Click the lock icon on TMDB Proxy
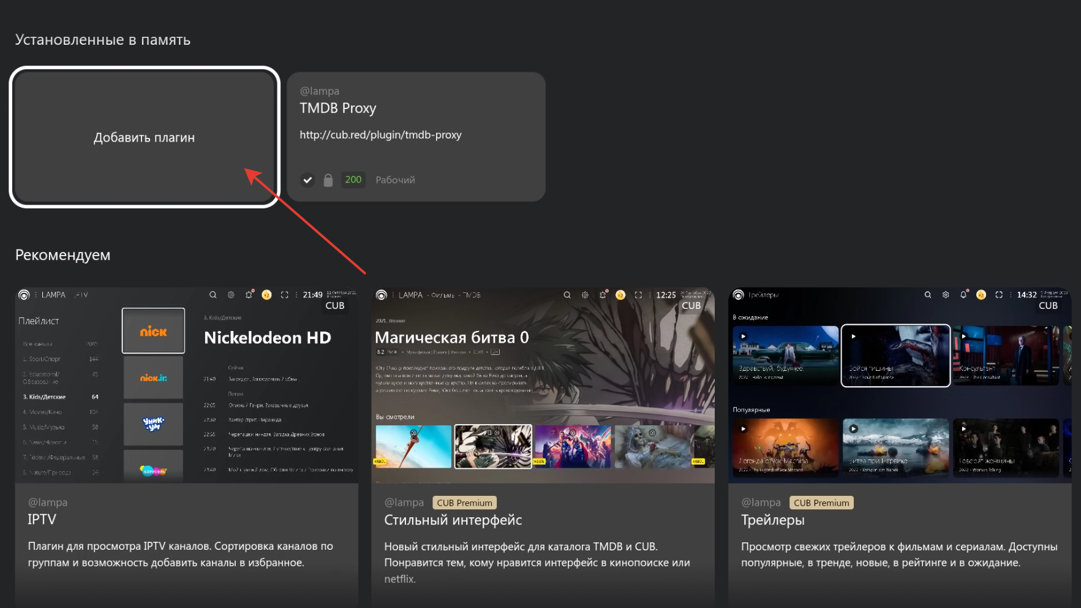Image resolution: width=1081 pixels, height=608 pixels. 328,180
